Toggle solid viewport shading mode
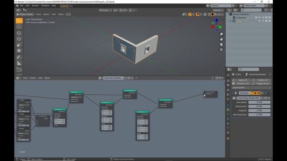 [212, 14]
